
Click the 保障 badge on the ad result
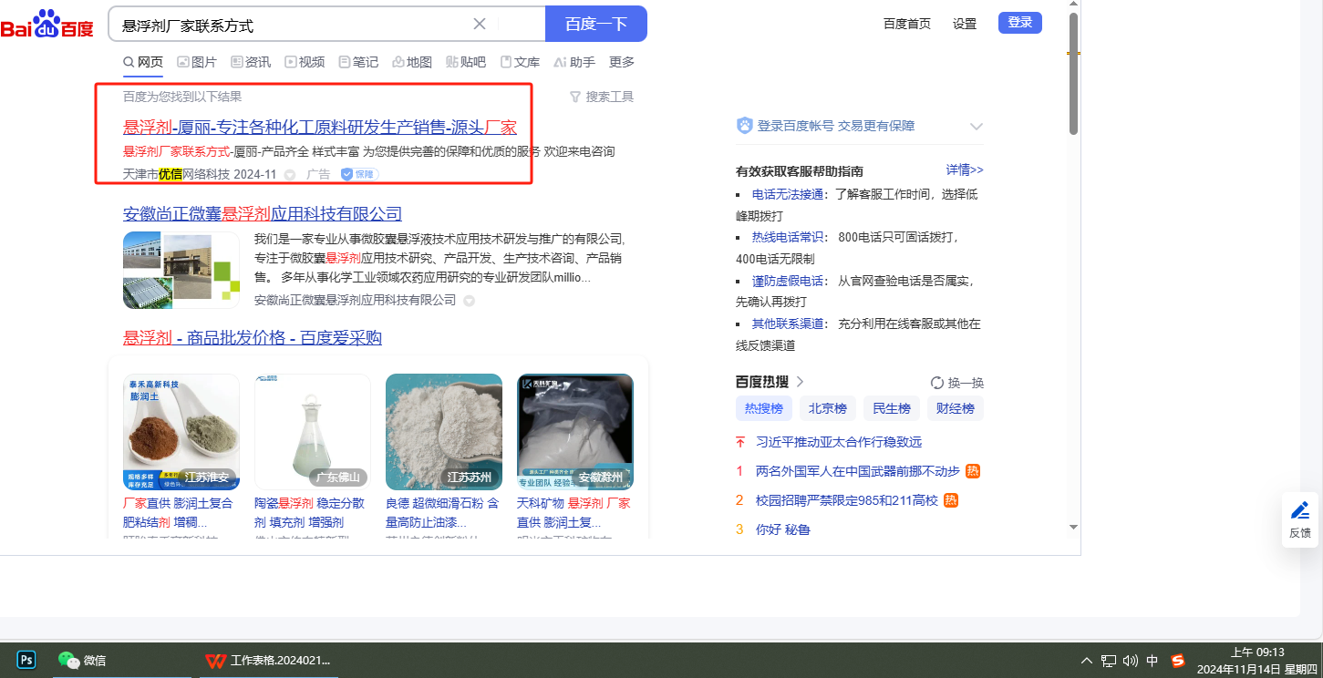click(359, 174)
